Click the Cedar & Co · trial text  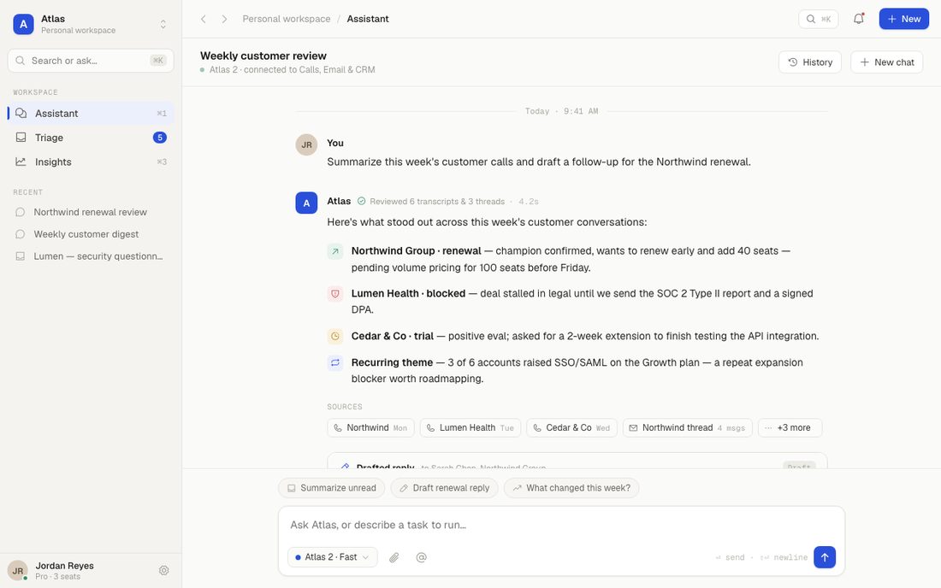pos(393,336)
